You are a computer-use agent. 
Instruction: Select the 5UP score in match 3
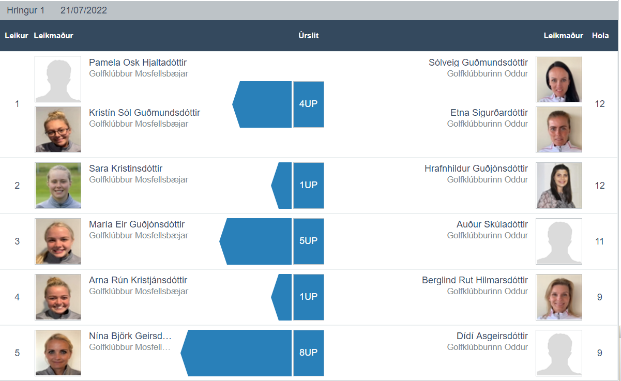(309, 241)
